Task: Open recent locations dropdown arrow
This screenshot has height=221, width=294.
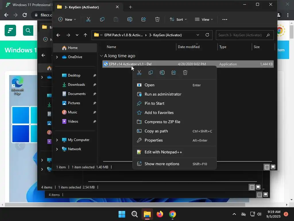Action: 77,35
